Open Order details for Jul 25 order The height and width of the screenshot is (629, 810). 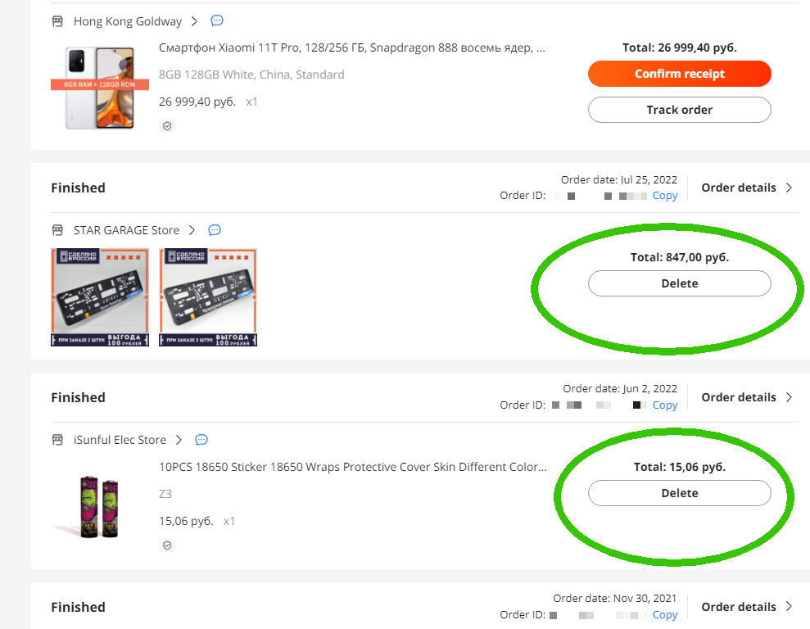click(746, 188)
